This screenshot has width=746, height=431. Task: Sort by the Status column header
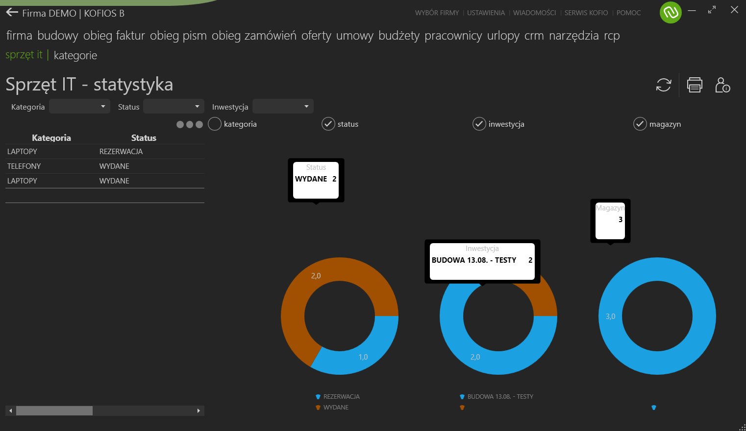coord(144,138)
